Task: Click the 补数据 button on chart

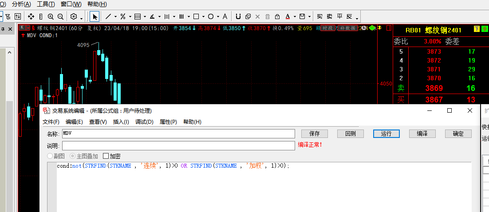Action: click(x=348, y=28)
